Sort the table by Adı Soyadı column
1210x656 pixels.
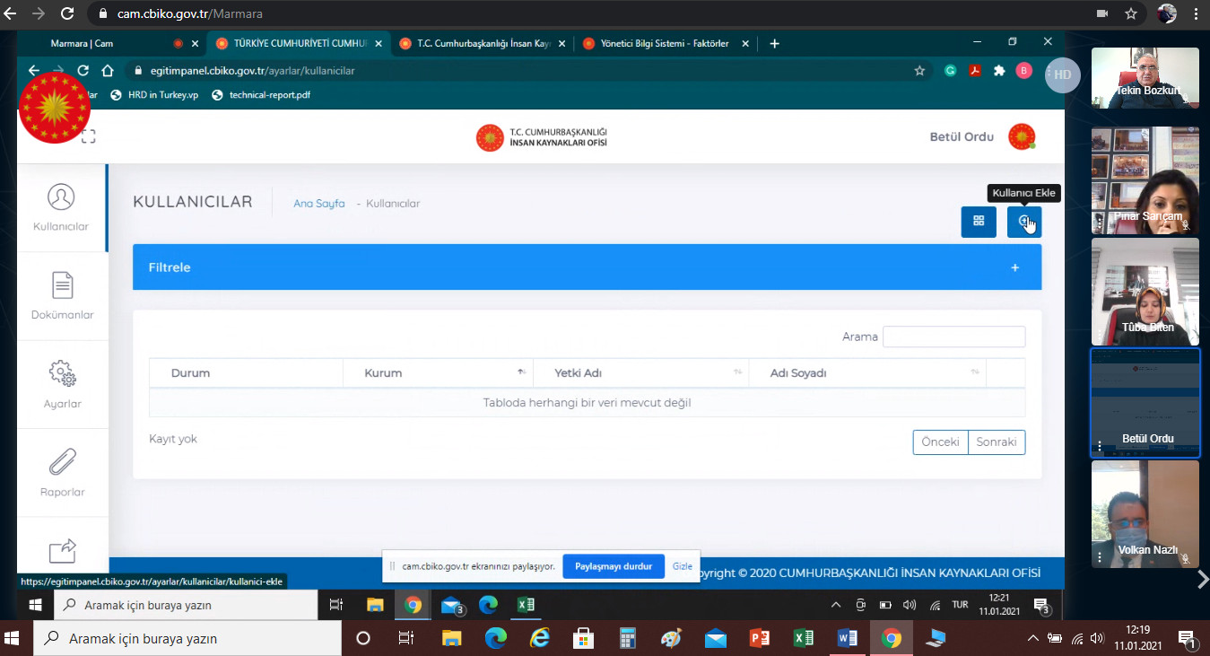[866, 372]
